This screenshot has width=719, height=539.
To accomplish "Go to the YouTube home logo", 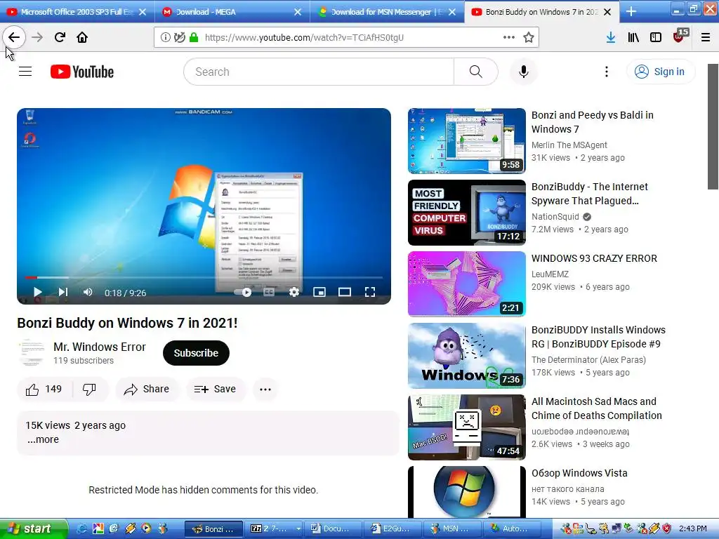I will coord(82,72).
